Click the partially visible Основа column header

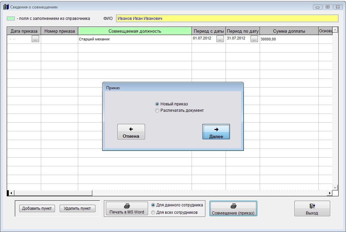point(325,31)
